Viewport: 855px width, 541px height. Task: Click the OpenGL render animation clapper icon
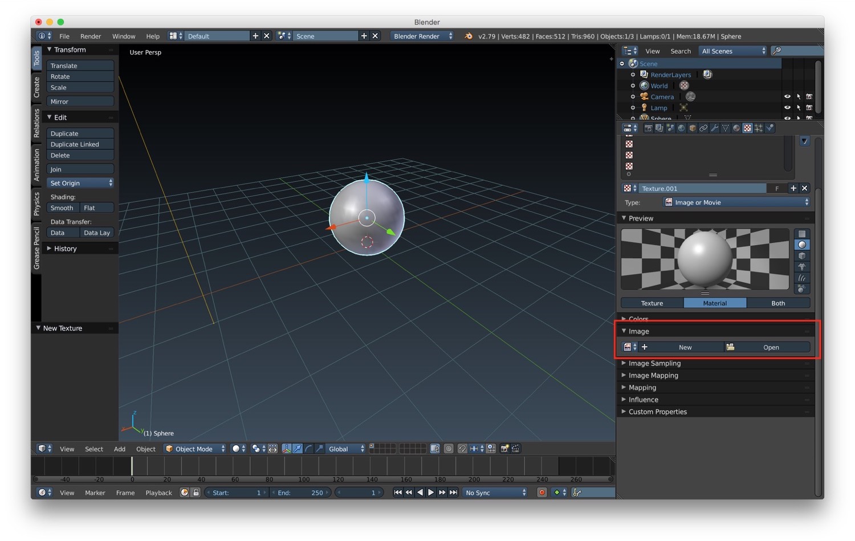tap(516, 449)
